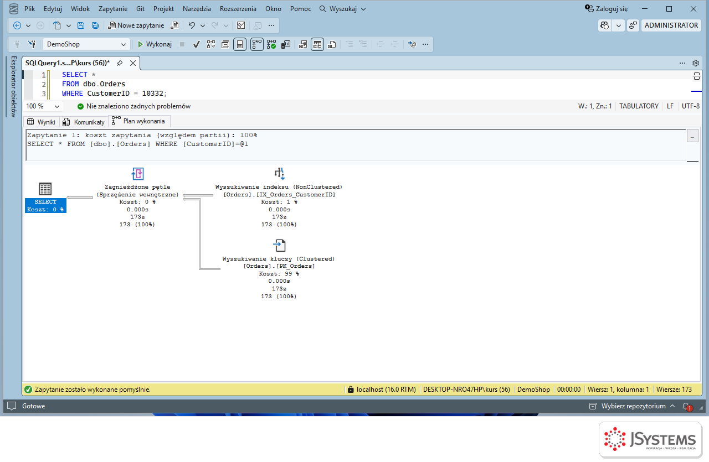Viewport: 709px width, 462px height.
Task: Click the parse query checkmark icon
Action: point(196,44)
